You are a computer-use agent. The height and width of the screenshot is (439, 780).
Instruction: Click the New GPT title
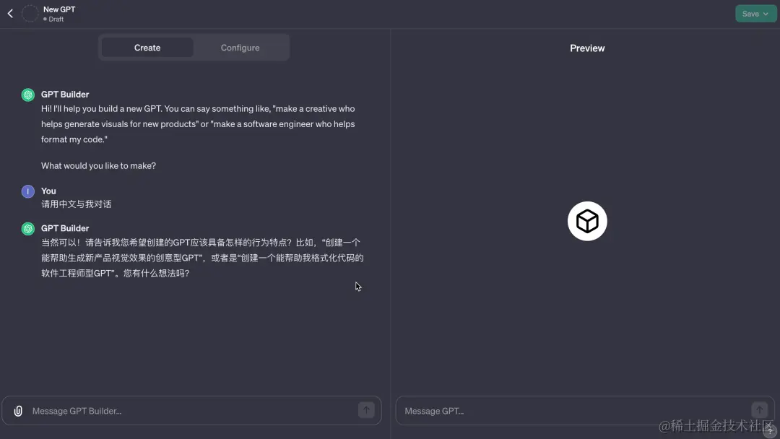[x=59, y=9]
